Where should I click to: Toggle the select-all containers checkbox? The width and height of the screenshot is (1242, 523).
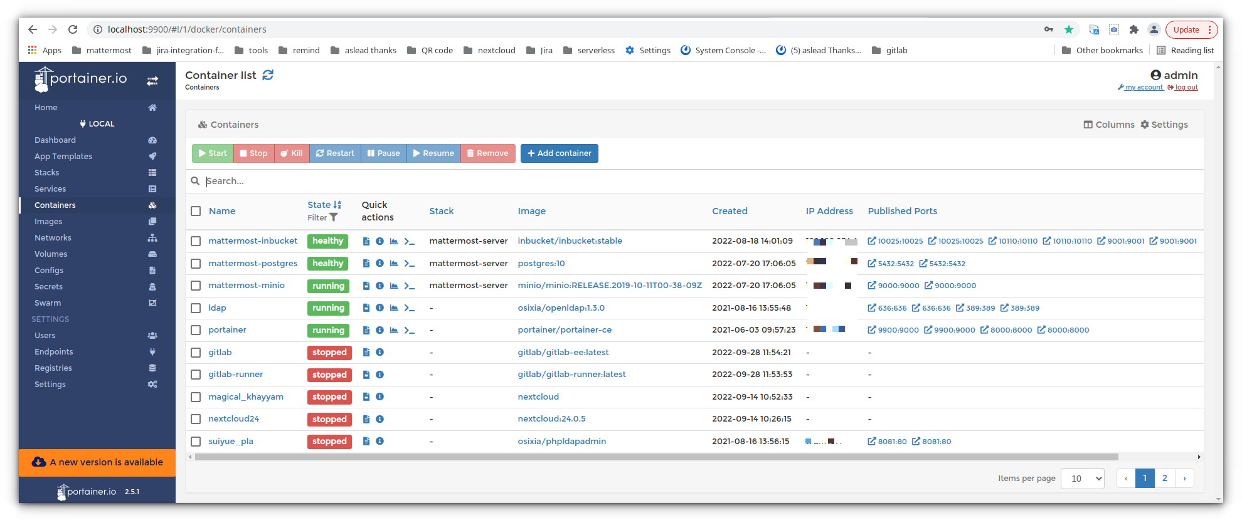tap(196, 211)
